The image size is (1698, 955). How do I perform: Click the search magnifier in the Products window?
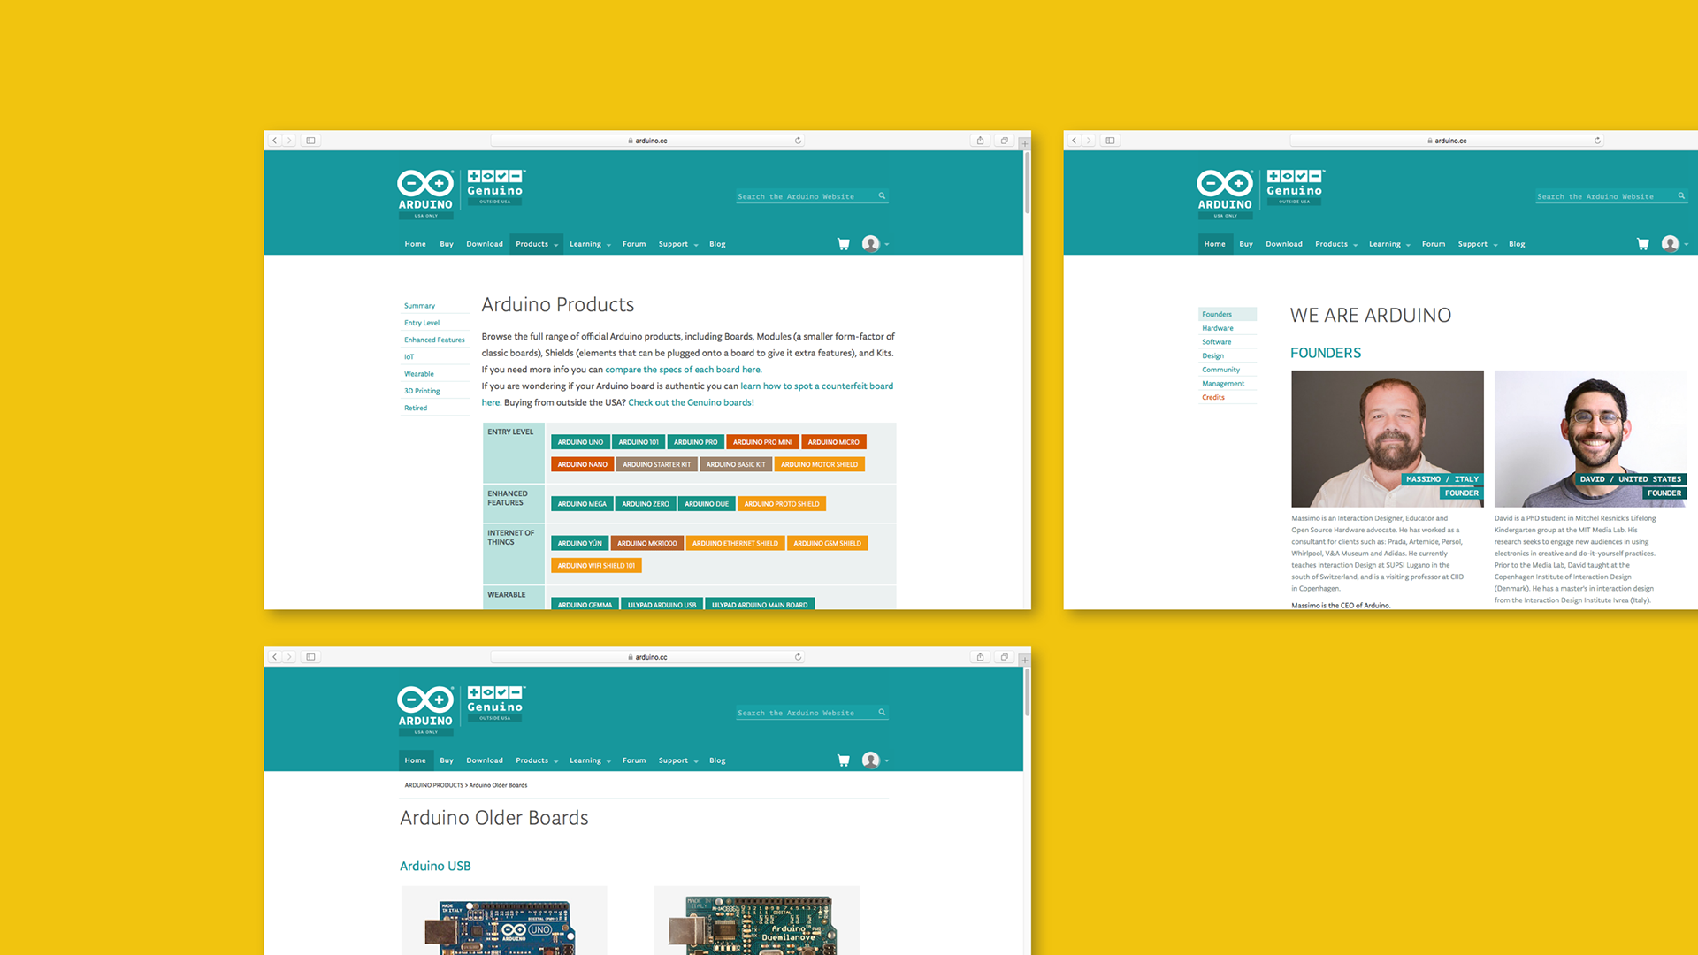pos(882,196)
